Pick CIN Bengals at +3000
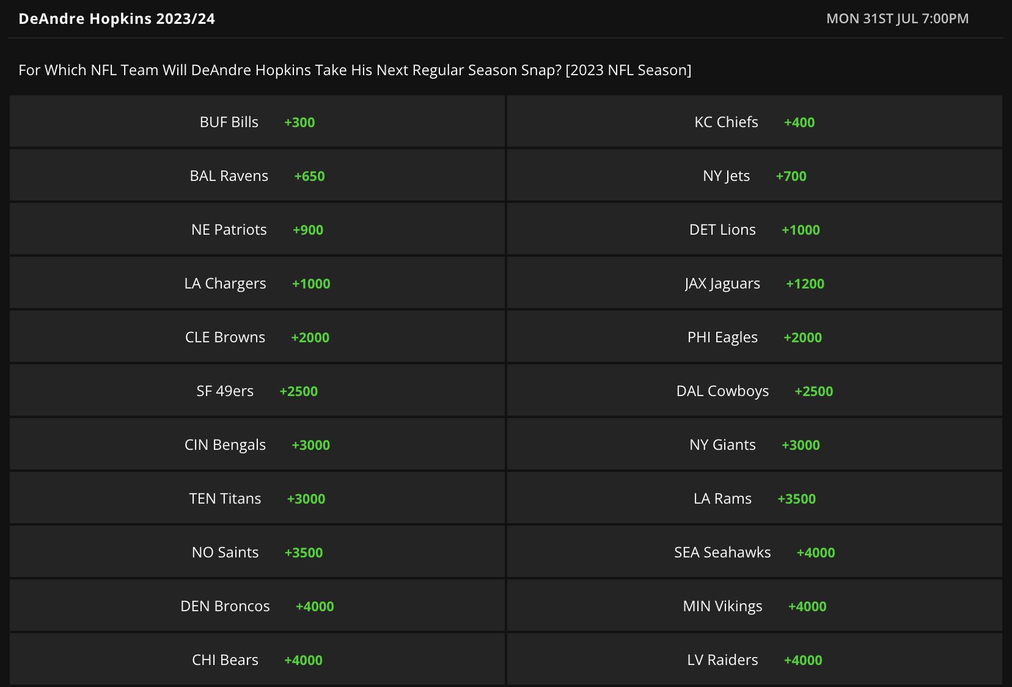This screenshot has height=687, width=1012. [x=257, y=444]
